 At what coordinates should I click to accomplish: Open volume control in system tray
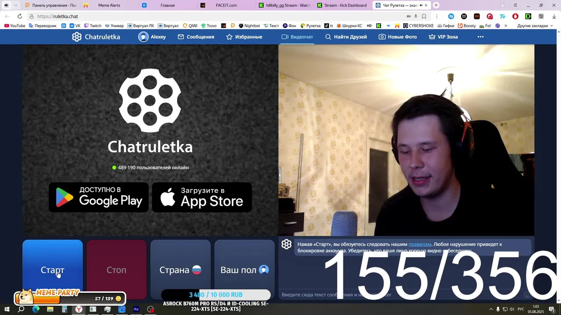click(512, 309)
